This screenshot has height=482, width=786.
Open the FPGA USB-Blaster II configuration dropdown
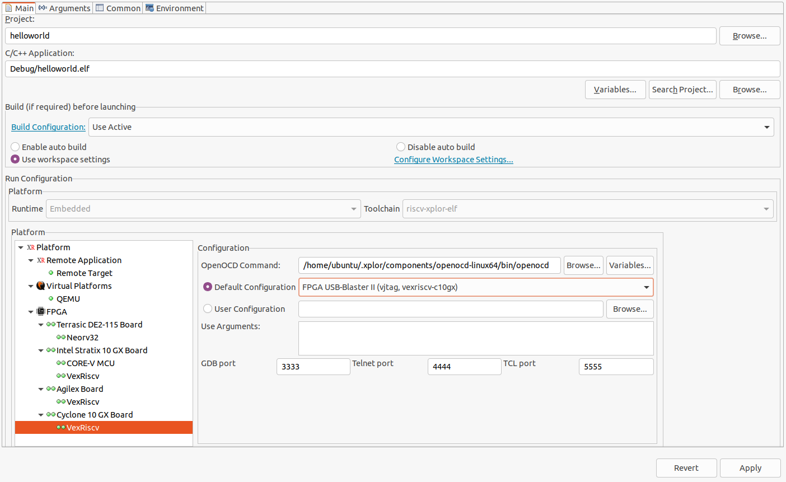(x=476, y=287)
